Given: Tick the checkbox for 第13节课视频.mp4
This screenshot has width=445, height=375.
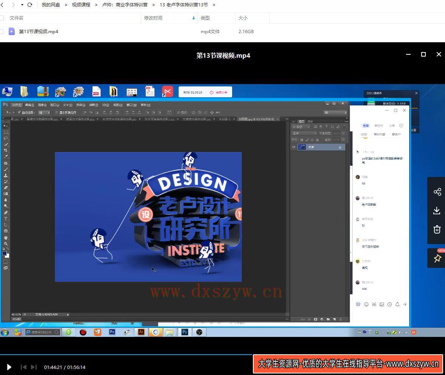Looking at the screenshot, I should 2,31.
